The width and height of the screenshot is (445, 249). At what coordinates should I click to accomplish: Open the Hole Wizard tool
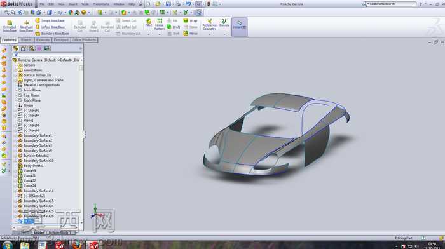point(93,27)
